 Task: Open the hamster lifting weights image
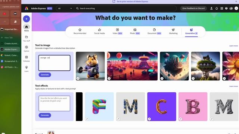pos(90,66)
